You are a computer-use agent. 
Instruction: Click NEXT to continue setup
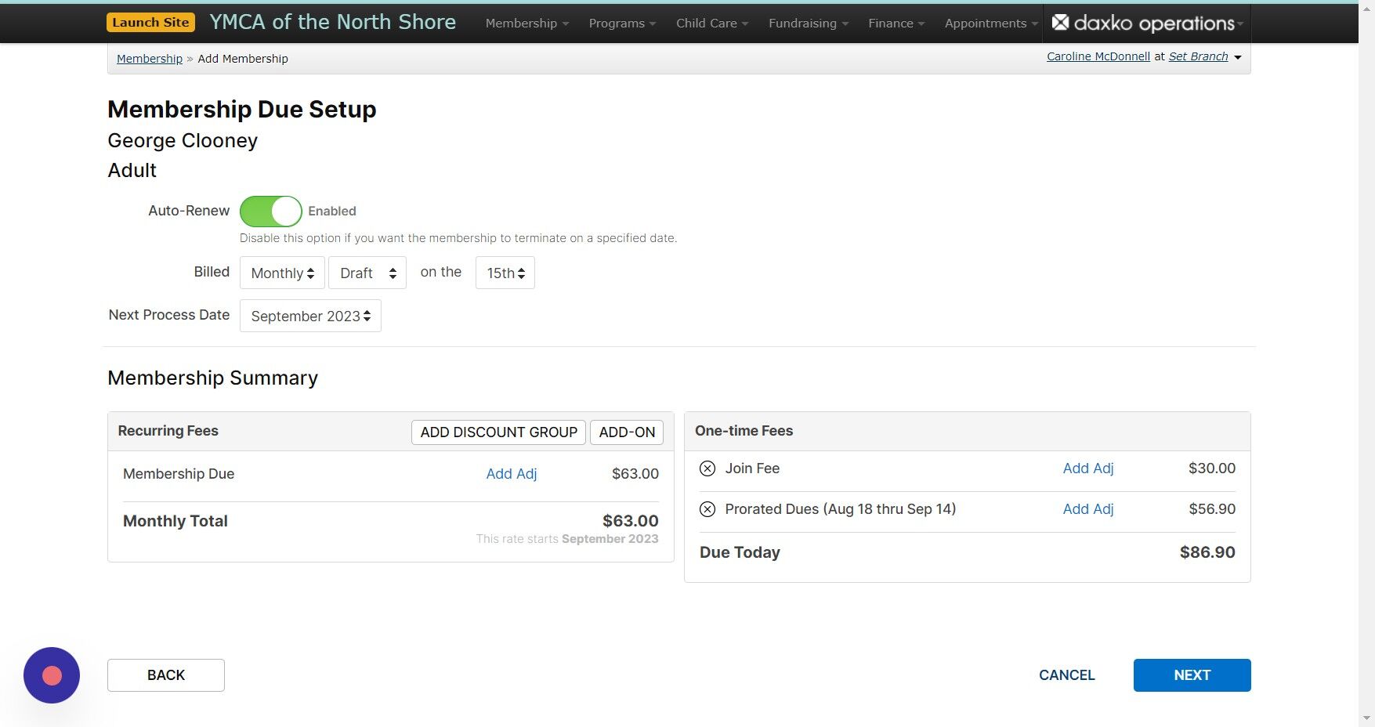coord(1191,675)
